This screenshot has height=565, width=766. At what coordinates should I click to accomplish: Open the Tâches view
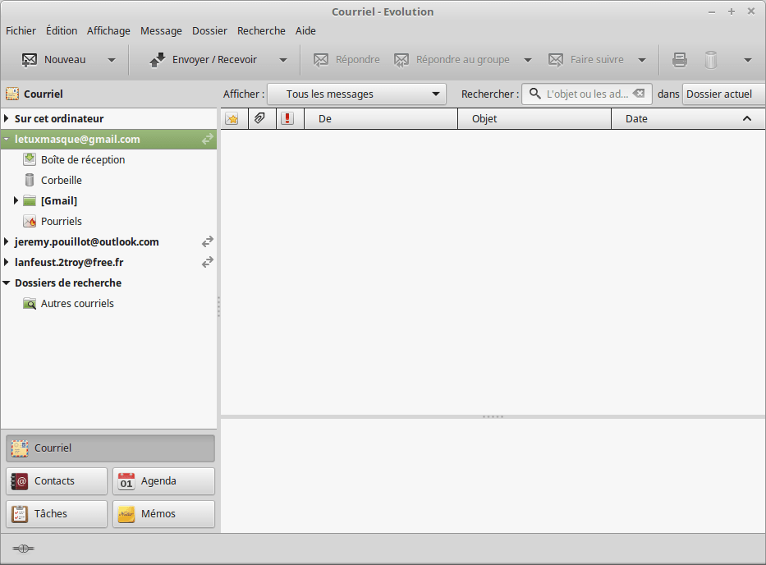pyautogui.click(x=57, y=513)
